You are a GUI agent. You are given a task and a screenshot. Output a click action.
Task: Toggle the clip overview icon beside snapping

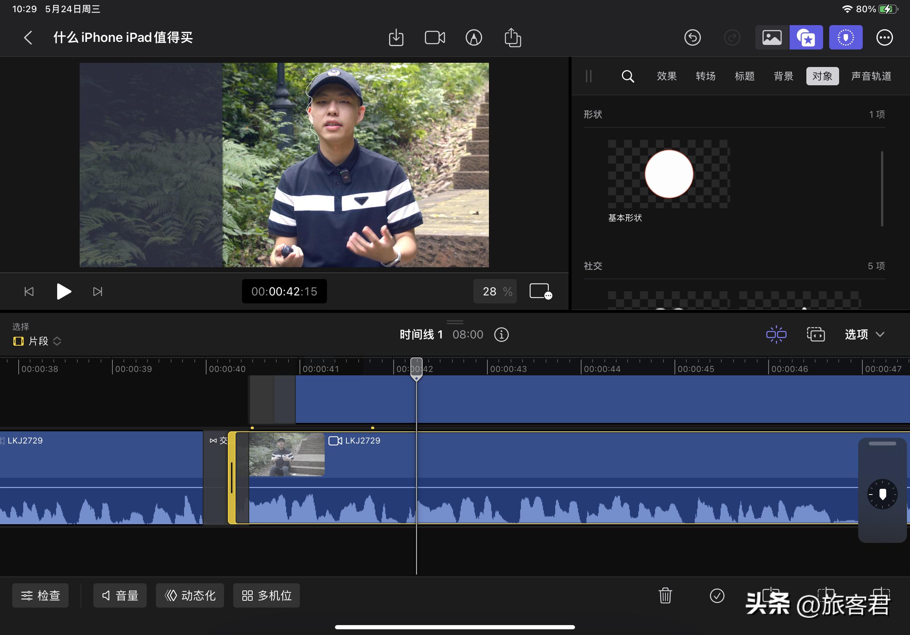tap(815, 335)
